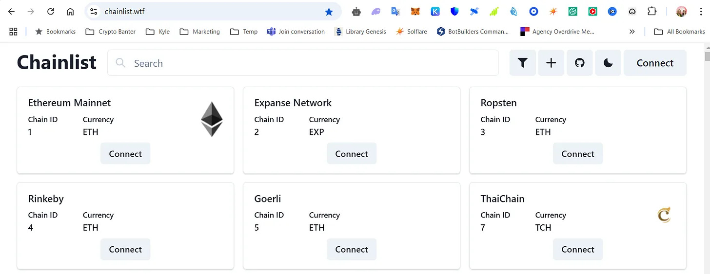This screenshot has width=710, height=274.
Task: Open the browser home page icon
Action: tap(70, 12)
